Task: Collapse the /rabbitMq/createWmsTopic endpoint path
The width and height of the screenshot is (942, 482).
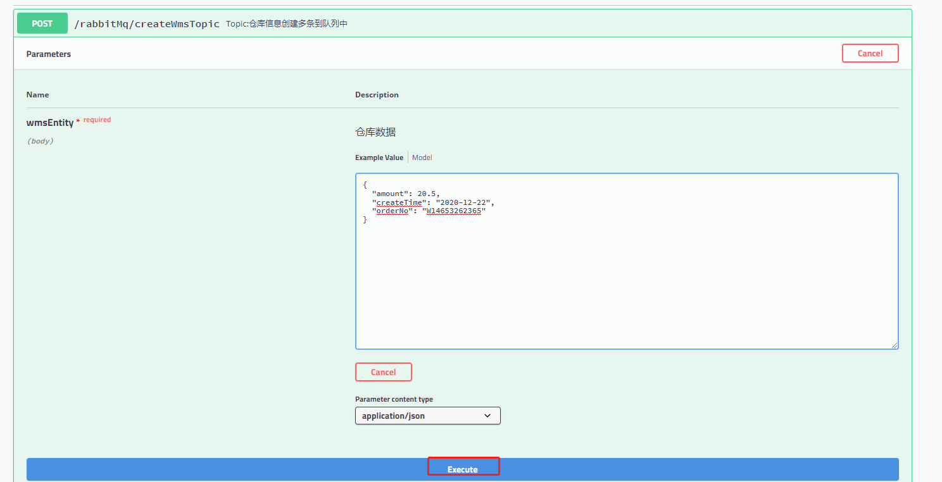Action: click(147, 24)
